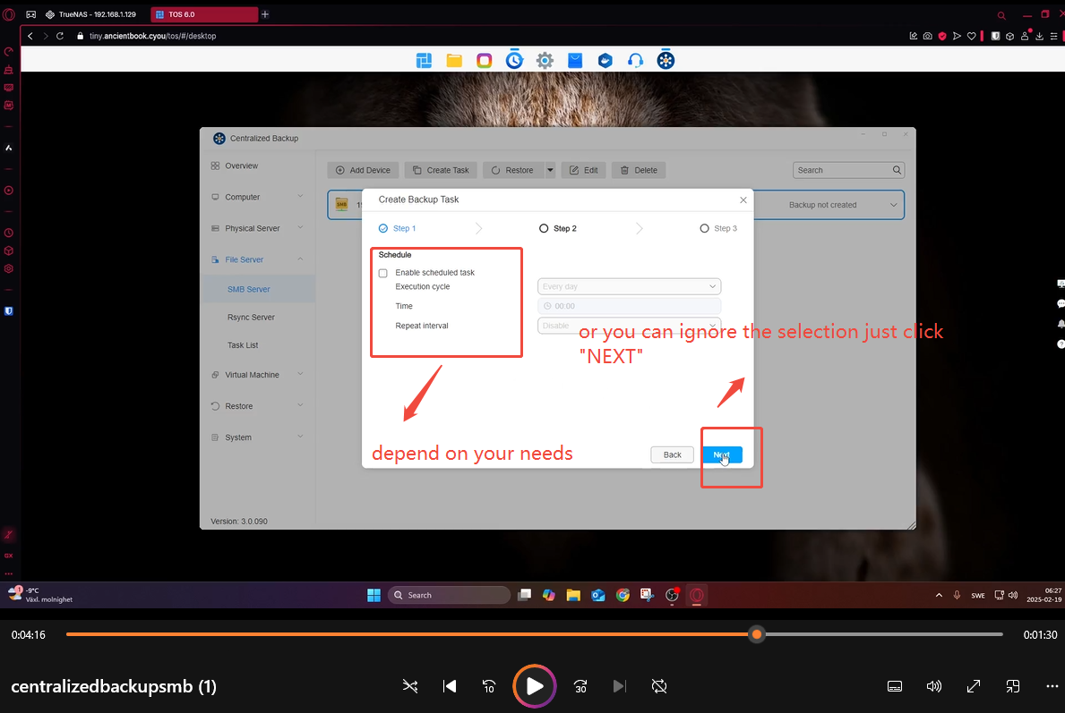
Task: Click the red shield ad-blocker icon
Action: coord(942,36)
